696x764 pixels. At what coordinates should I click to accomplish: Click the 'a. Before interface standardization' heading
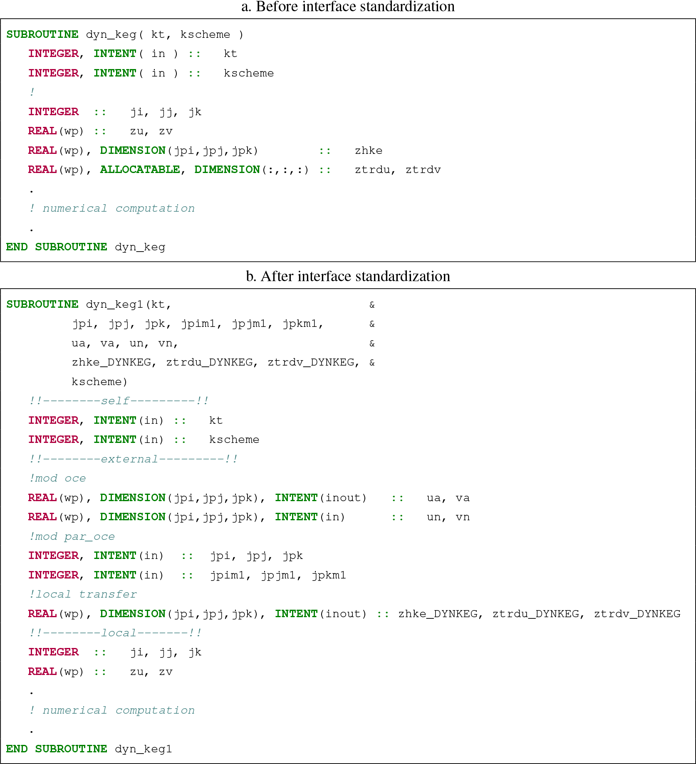(x=348, y=7)
